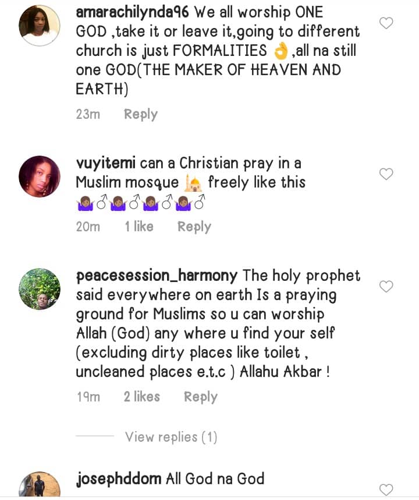This screenshot has width=419, height=500.
Task: Like amarachilynda96's comment with the heart
Action: click(386, 23)
